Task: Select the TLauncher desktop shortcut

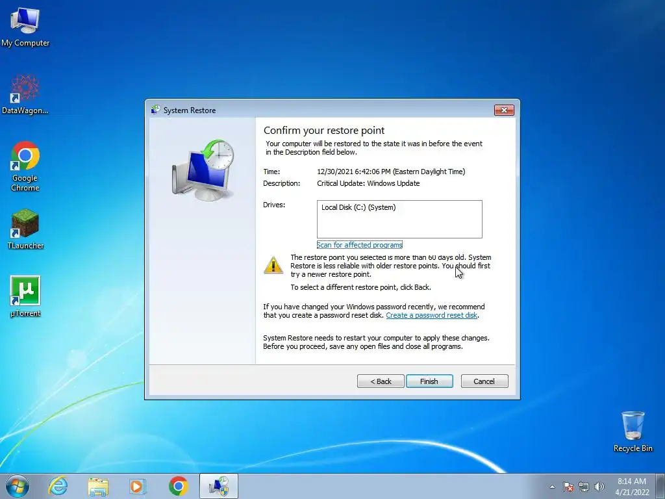Action: (25, 228)
